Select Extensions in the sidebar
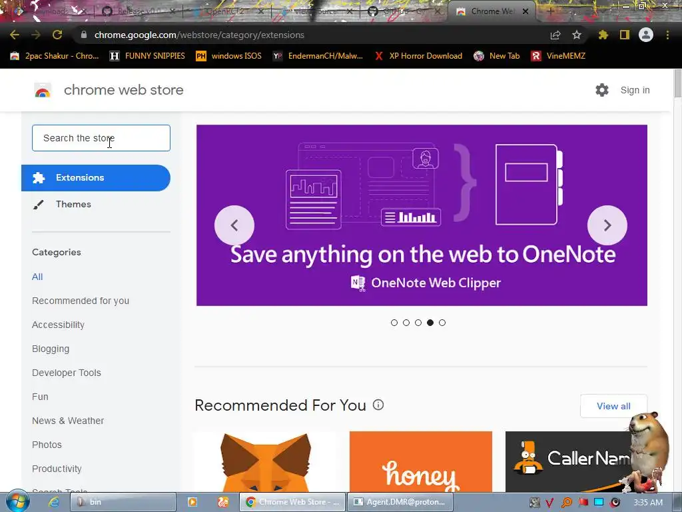Viewport: 682px width, 512px height. (x=96, y=177)
